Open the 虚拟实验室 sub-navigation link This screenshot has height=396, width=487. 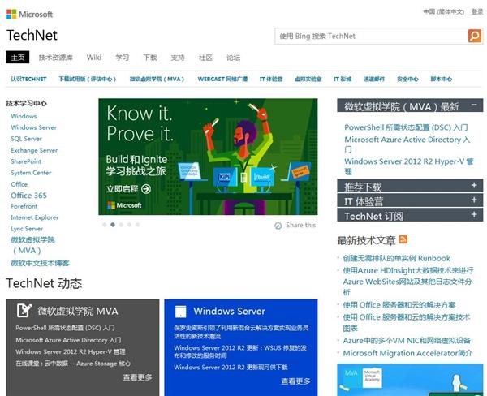[x=308, y=79]
